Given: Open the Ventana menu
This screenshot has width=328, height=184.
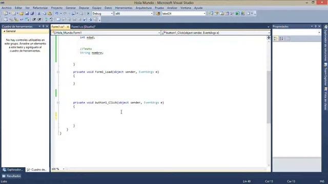Looking at the screenshot, I should pyautogui.click(x=186, y=8).
